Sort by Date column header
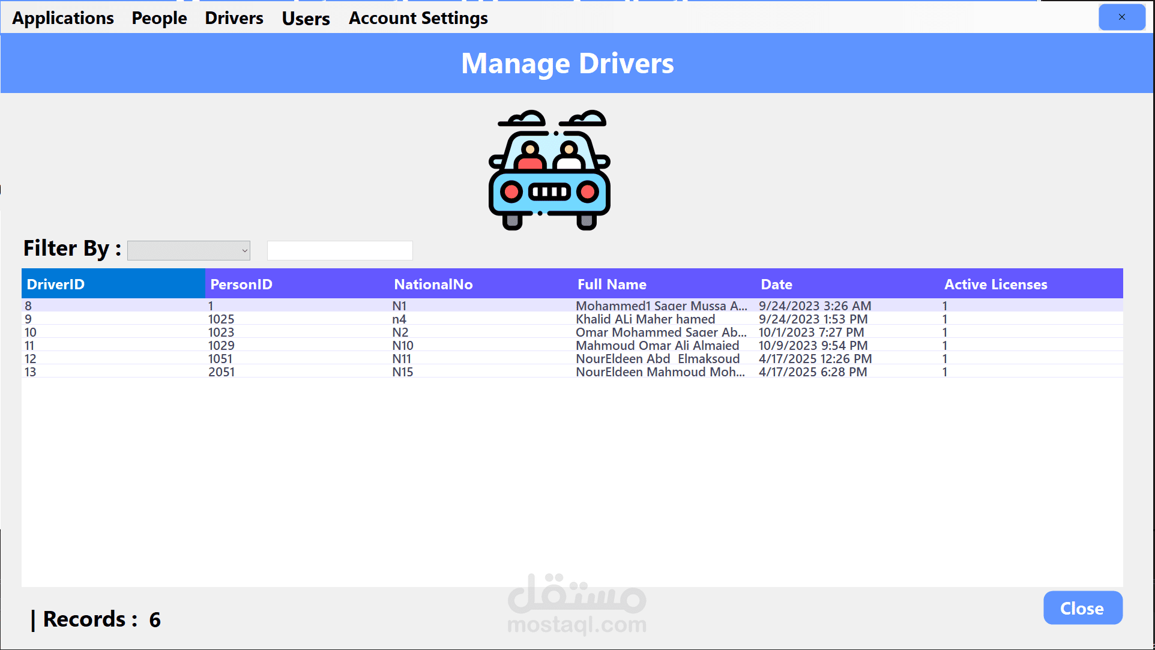 776,284
